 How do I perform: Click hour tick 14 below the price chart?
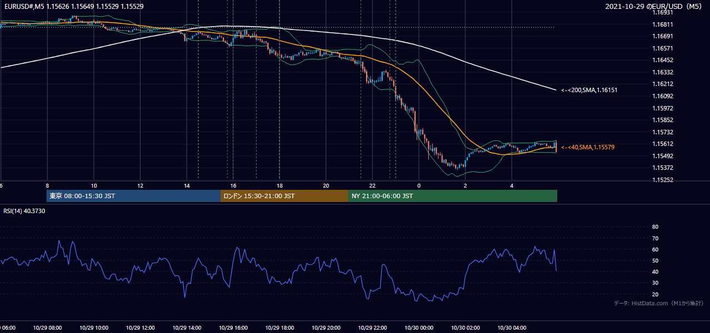187,186
